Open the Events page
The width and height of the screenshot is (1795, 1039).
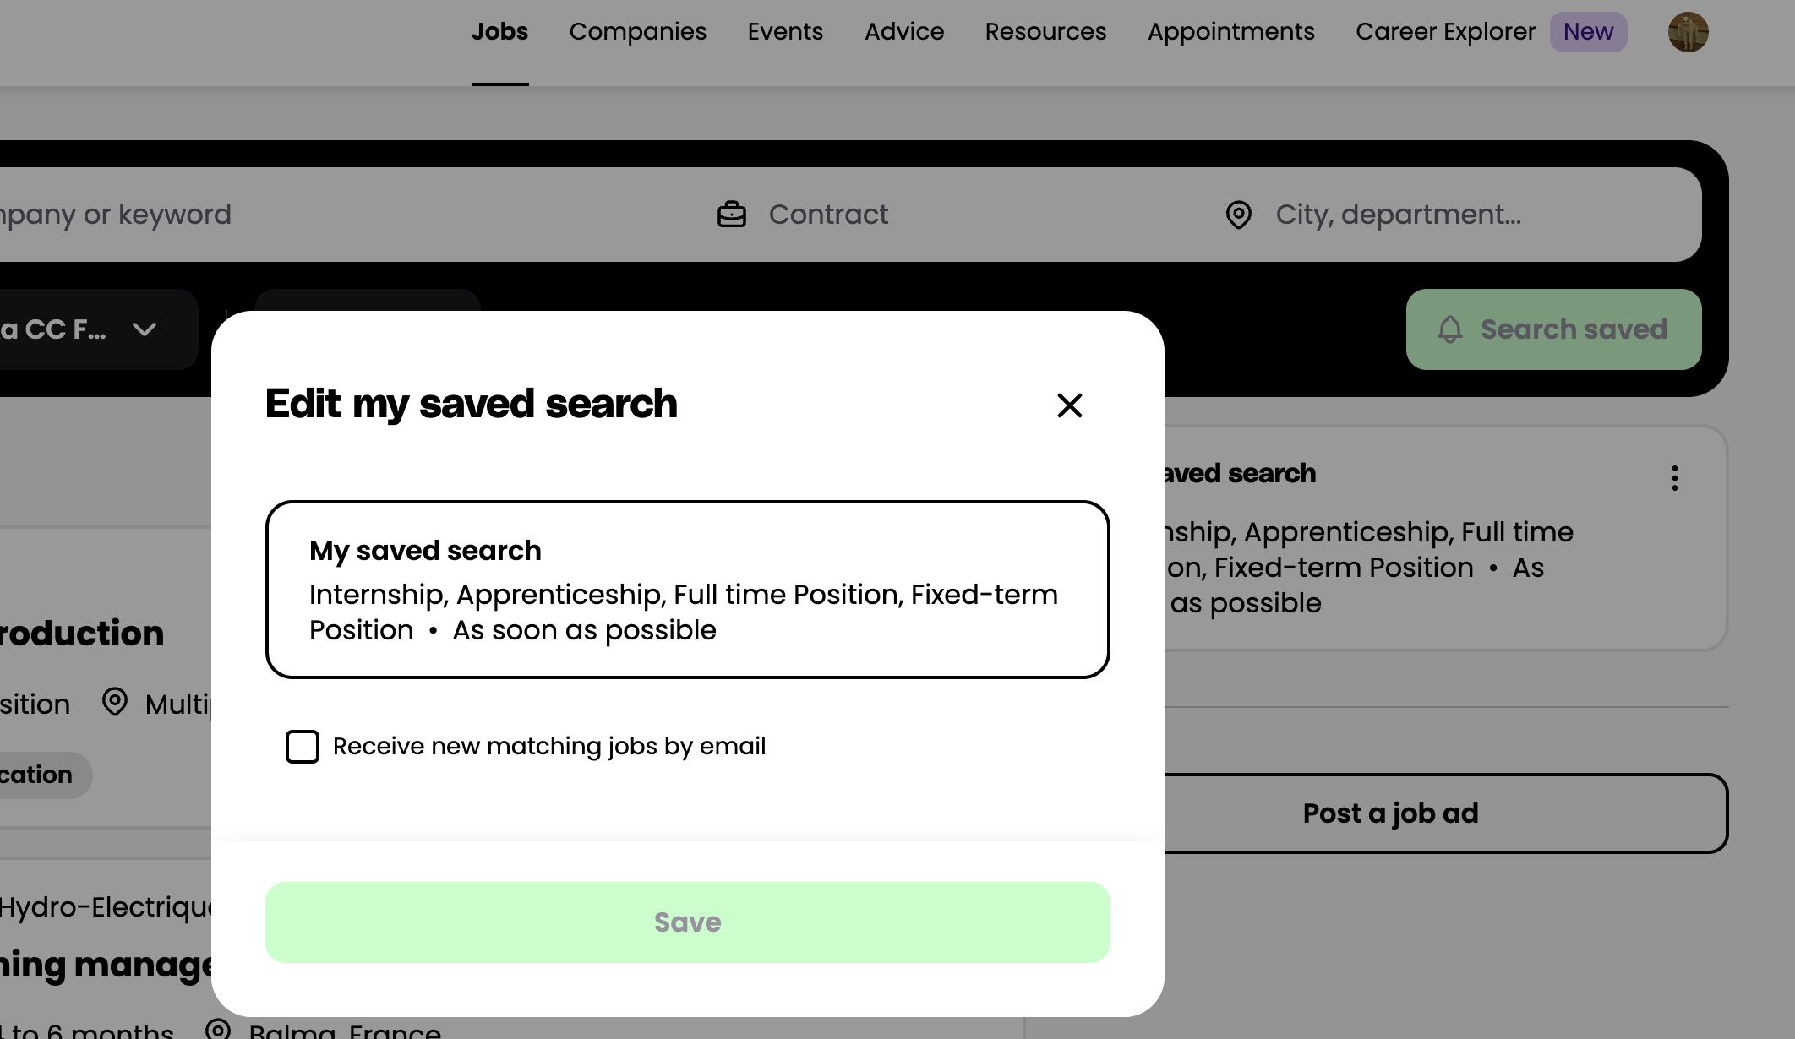[785, 32]
